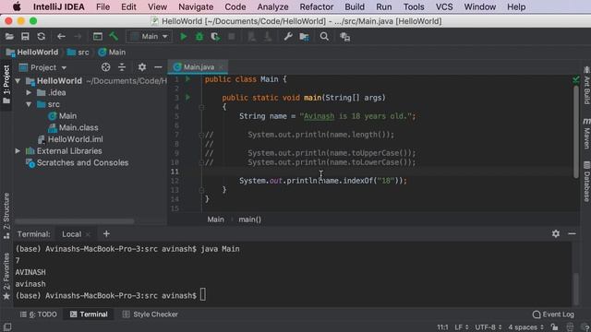Image resolution: width=591 pixels, height=332 pixels.
Task: Open Project Structure folder icon
Action: pyautogui.click(x=304, y=37)
